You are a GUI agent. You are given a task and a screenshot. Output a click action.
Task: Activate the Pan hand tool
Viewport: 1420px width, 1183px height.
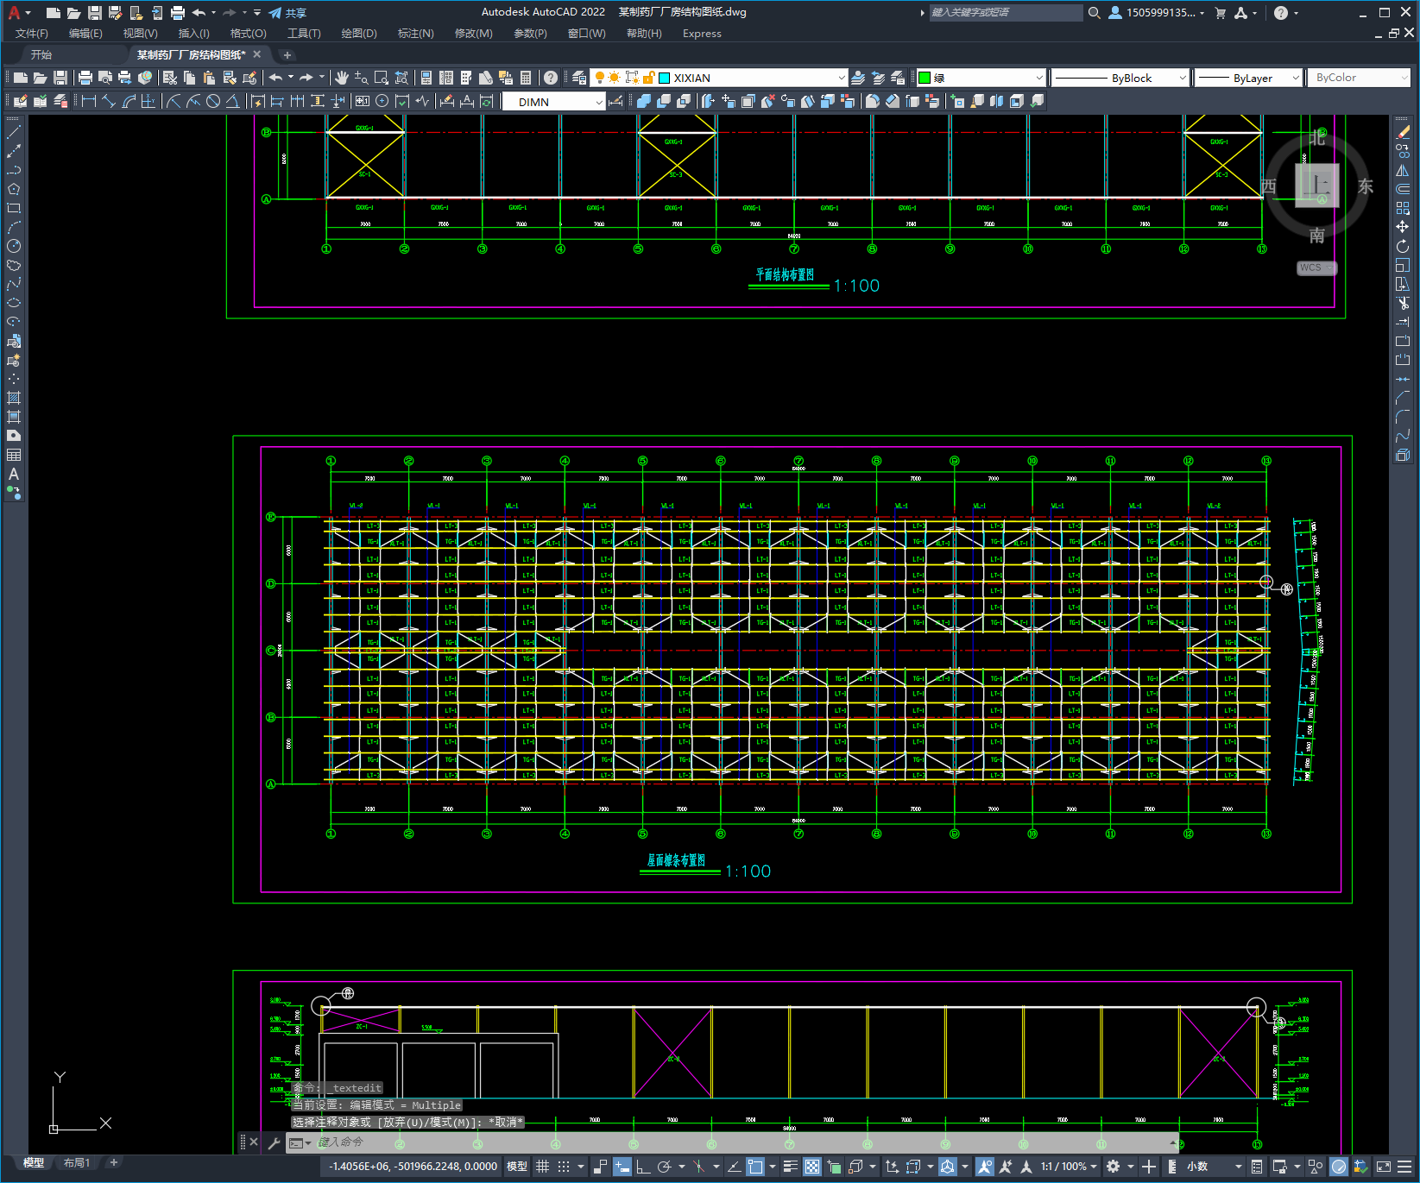pyautogui.click(x=342, y=78)
